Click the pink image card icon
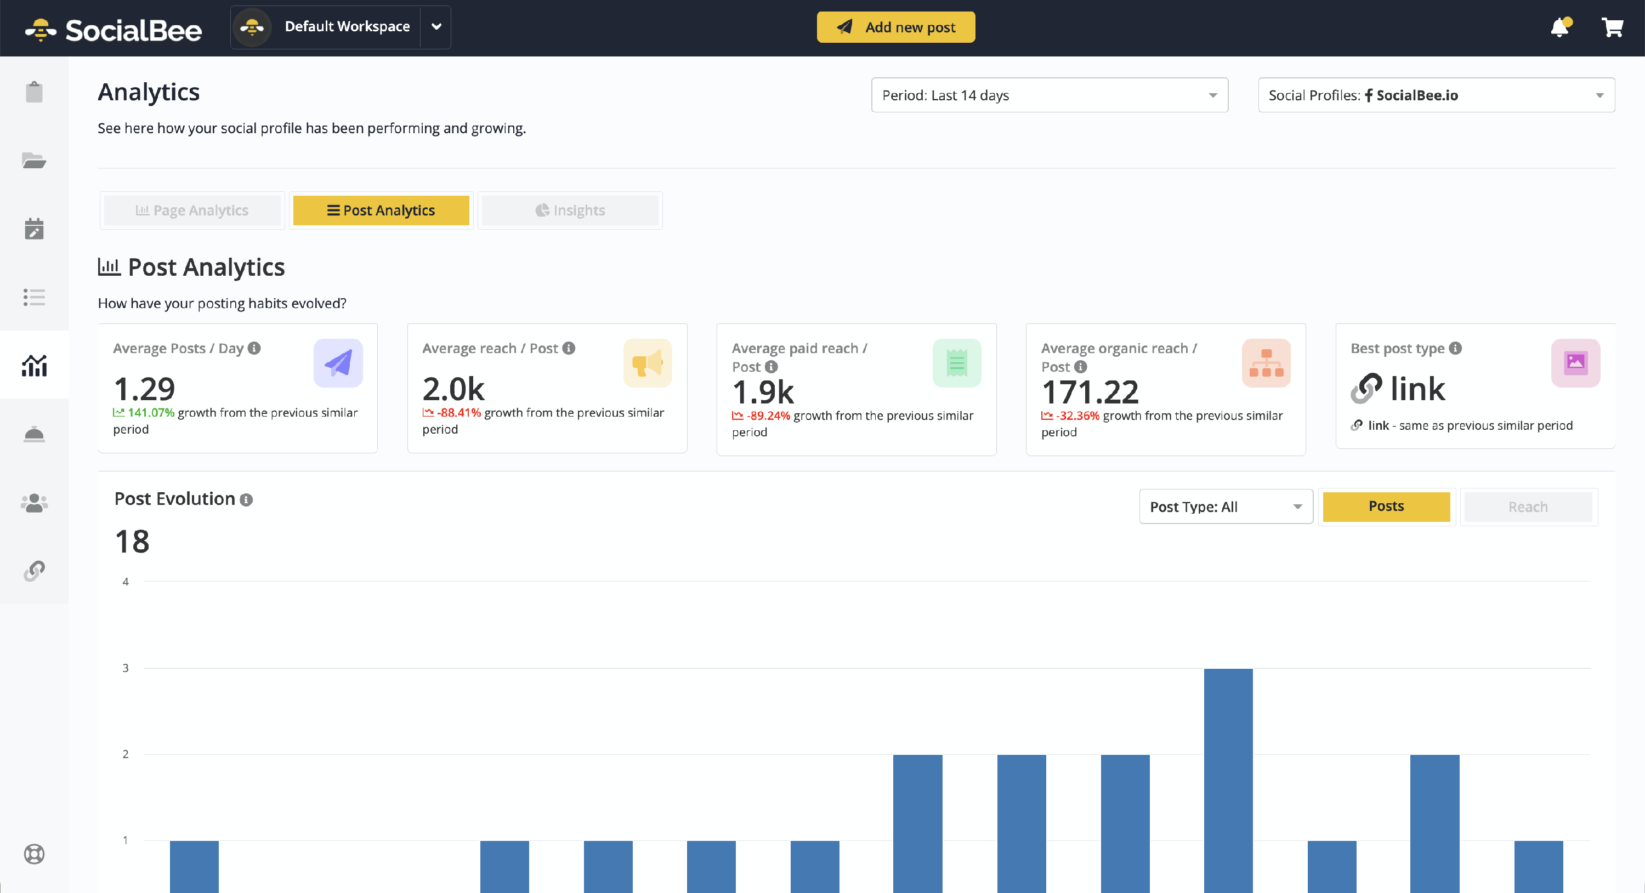 coord(1575,362)
